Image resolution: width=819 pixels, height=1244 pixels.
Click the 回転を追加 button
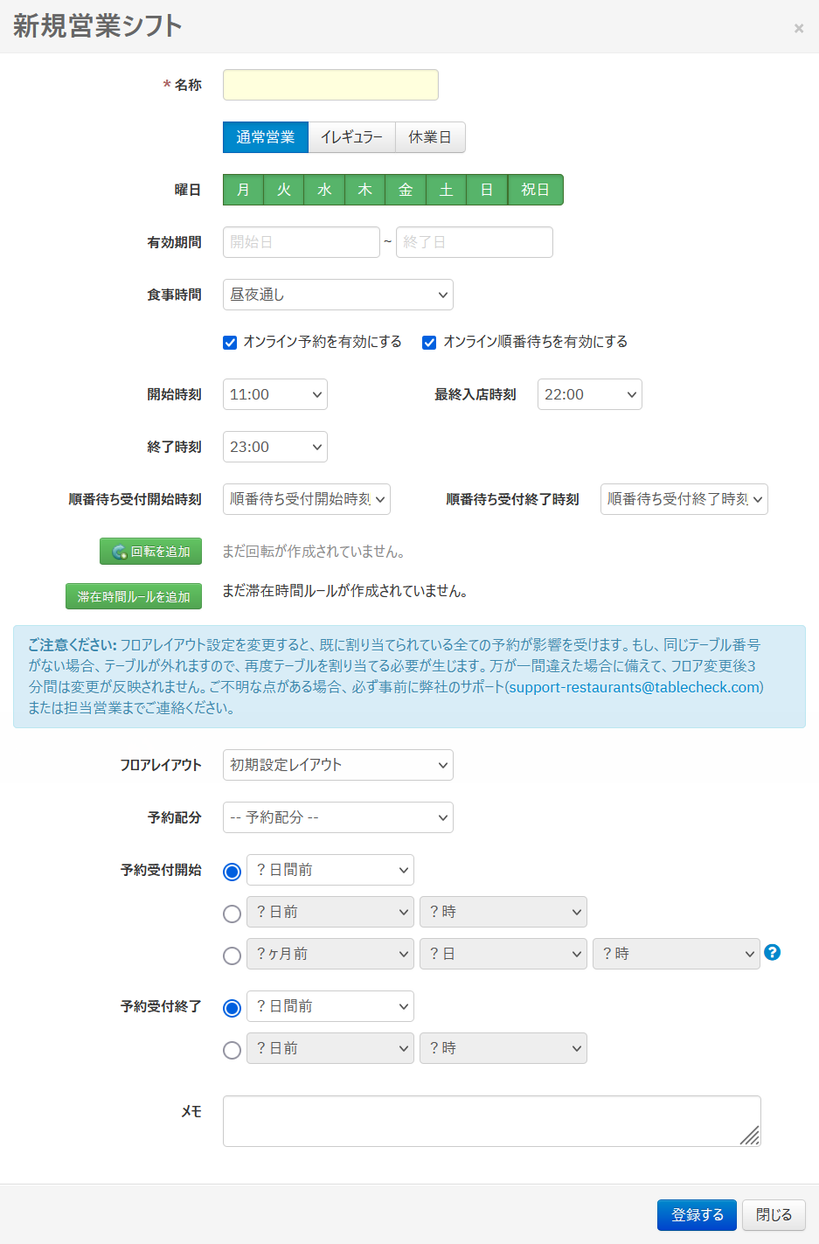click(151, 552)
